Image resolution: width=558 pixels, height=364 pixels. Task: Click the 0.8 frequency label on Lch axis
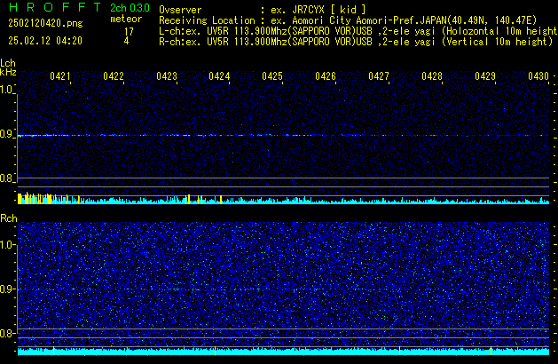(6, 178)
